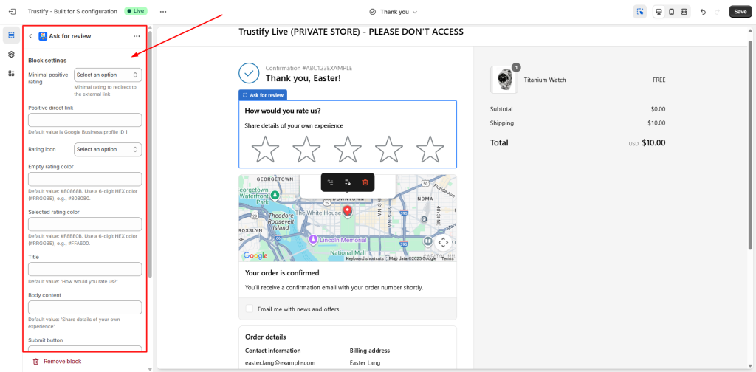Move block up in floating toolbar
Viewport: 756px width, 372px height.
(x=330, y=182)
